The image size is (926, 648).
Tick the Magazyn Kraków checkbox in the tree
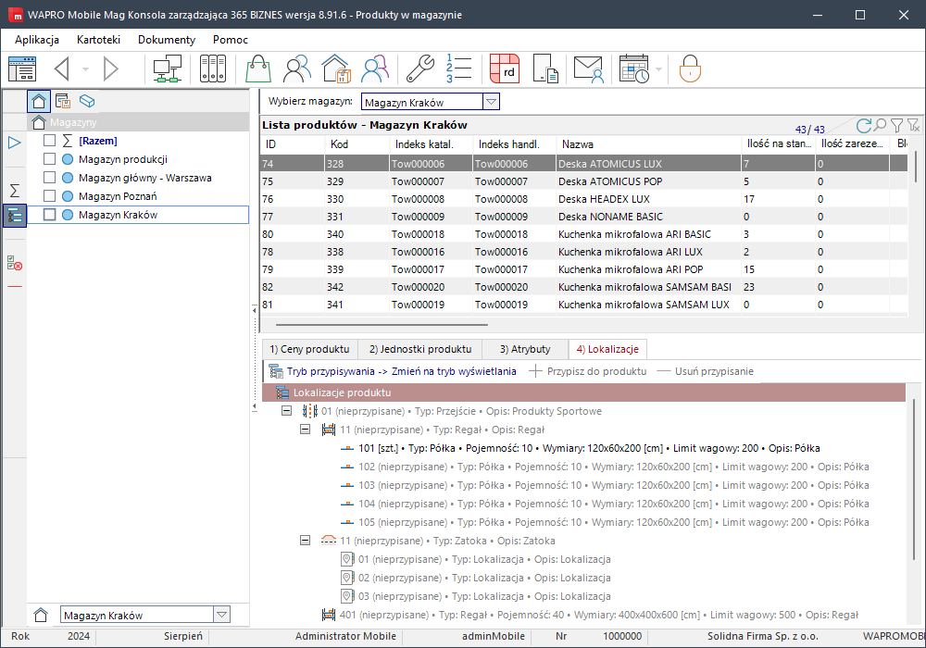point(50,215)
